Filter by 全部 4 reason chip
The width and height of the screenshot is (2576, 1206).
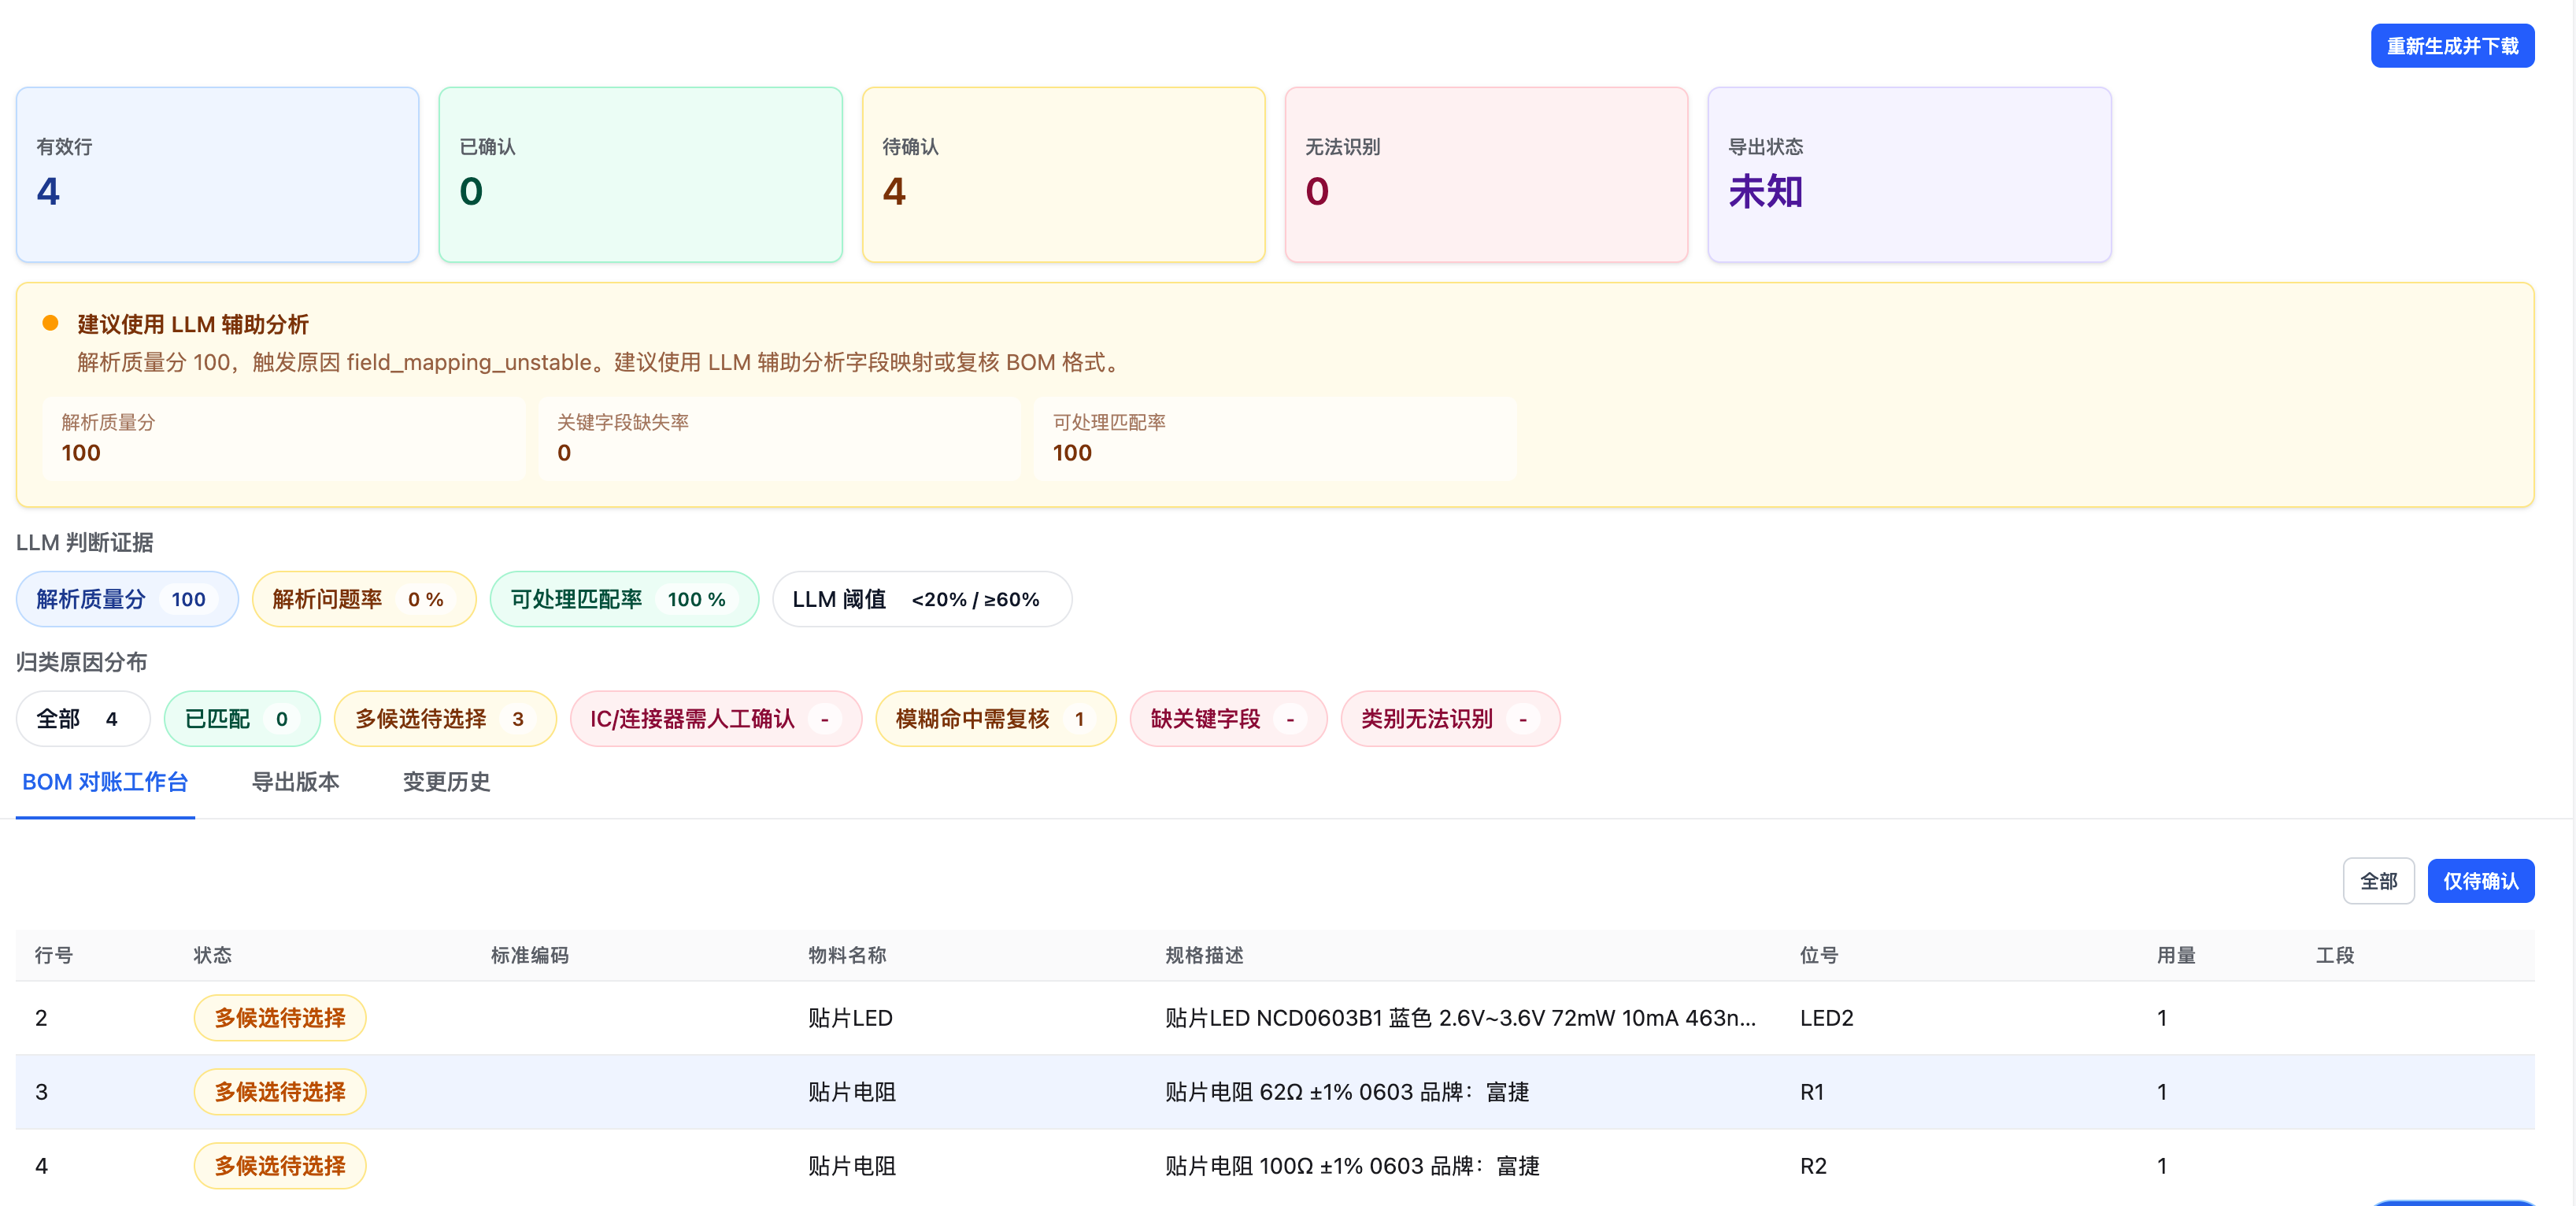click(83, 719)
